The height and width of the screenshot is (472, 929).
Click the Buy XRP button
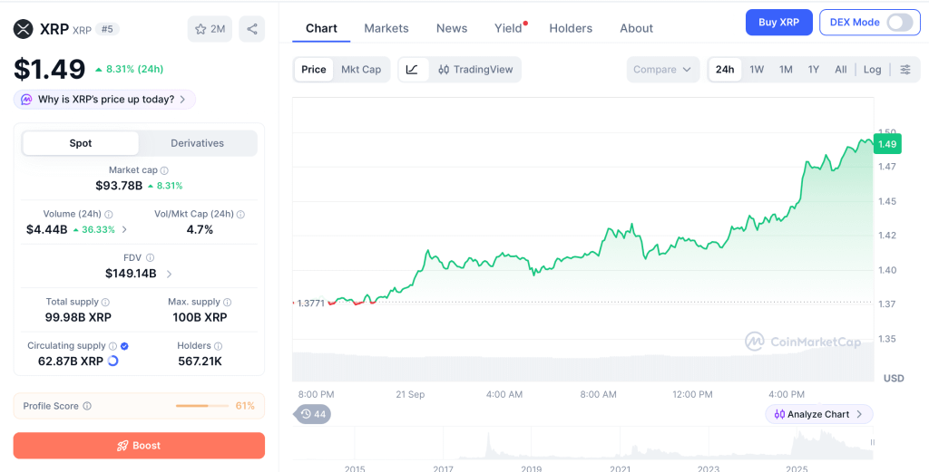(778, 23)
